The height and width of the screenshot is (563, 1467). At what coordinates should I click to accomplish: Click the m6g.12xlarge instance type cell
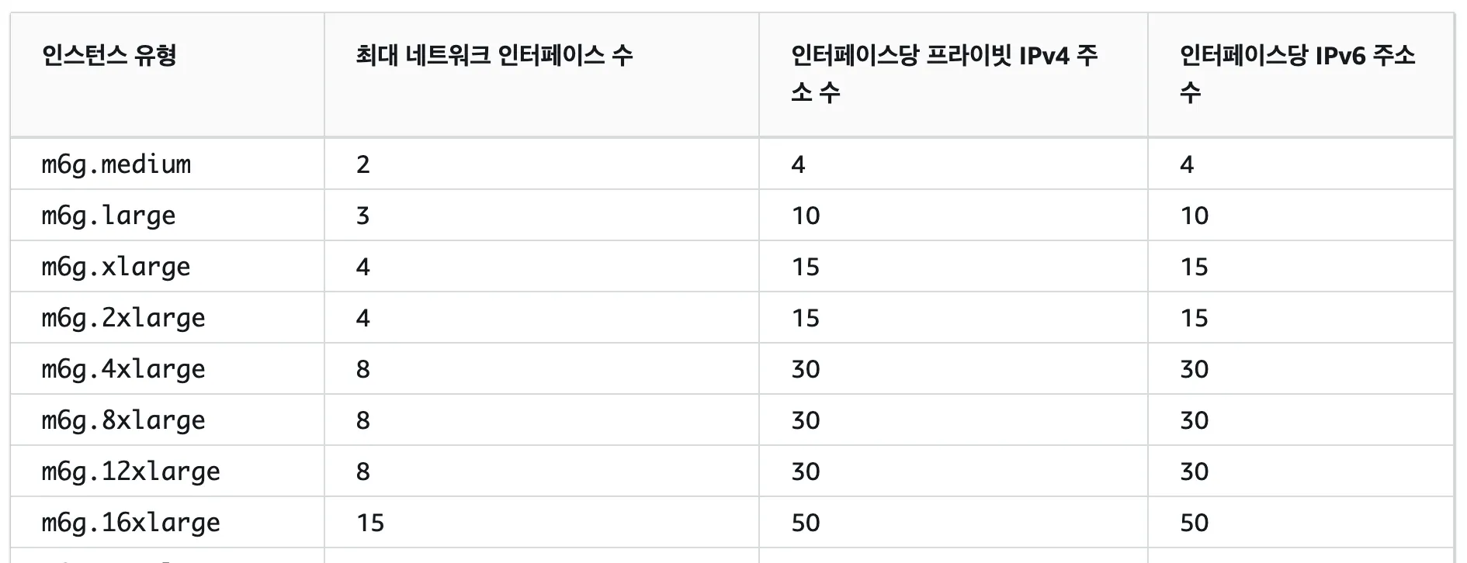130,471
